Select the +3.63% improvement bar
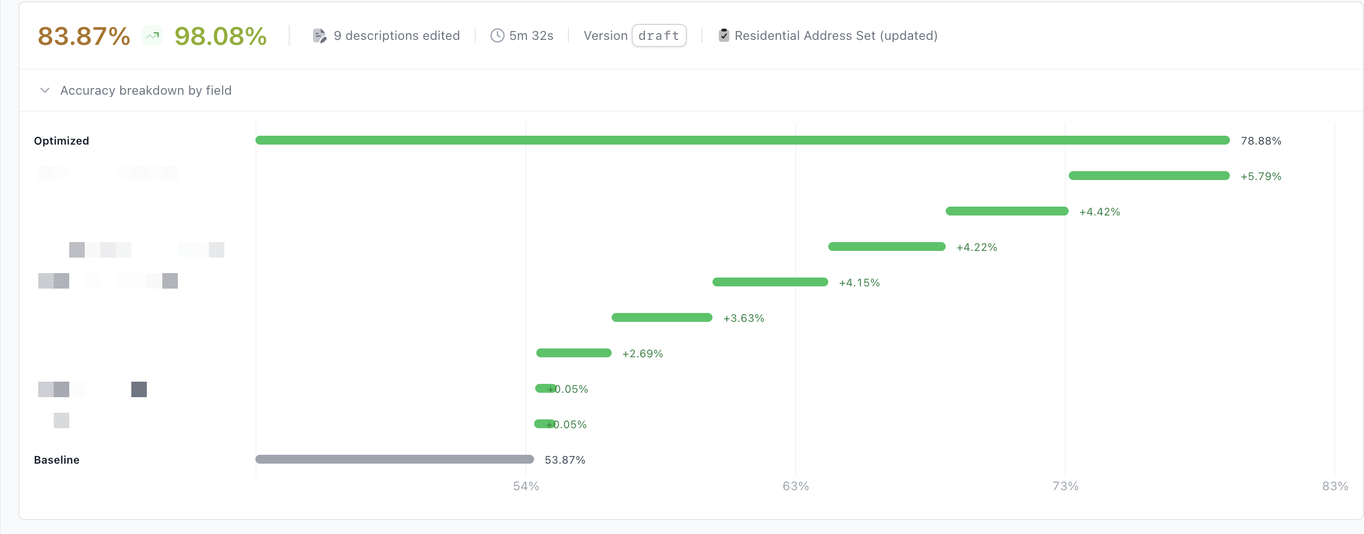Viewport: 1364px width, 534px height. (x=662, y=318)
